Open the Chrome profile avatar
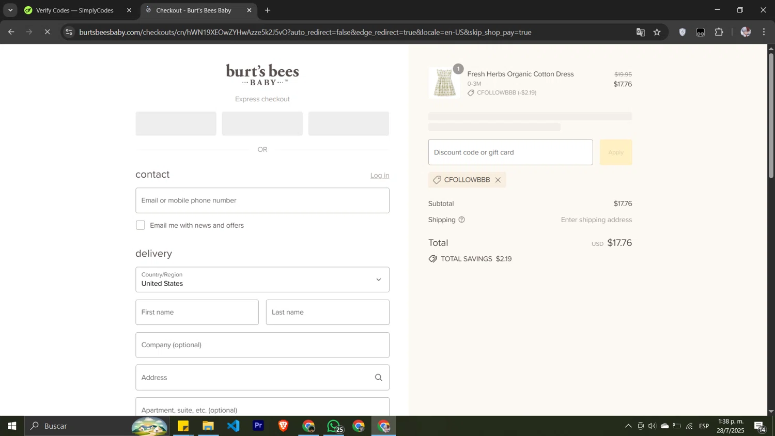This screenshot has height=436, width=775. (746, 32)
